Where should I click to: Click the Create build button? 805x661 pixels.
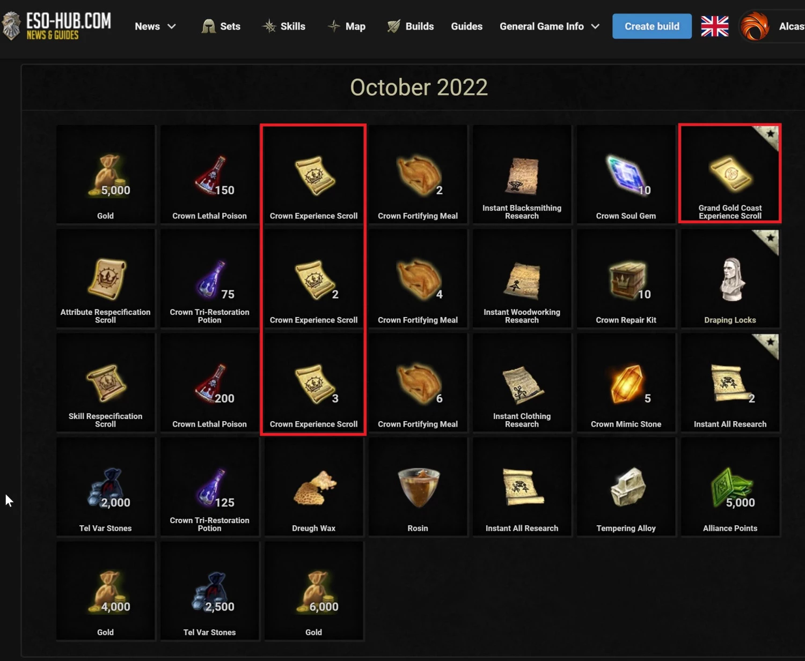click(652, 26)
